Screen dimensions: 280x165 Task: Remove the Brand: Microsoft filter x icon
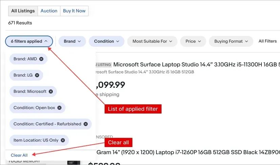51,91
